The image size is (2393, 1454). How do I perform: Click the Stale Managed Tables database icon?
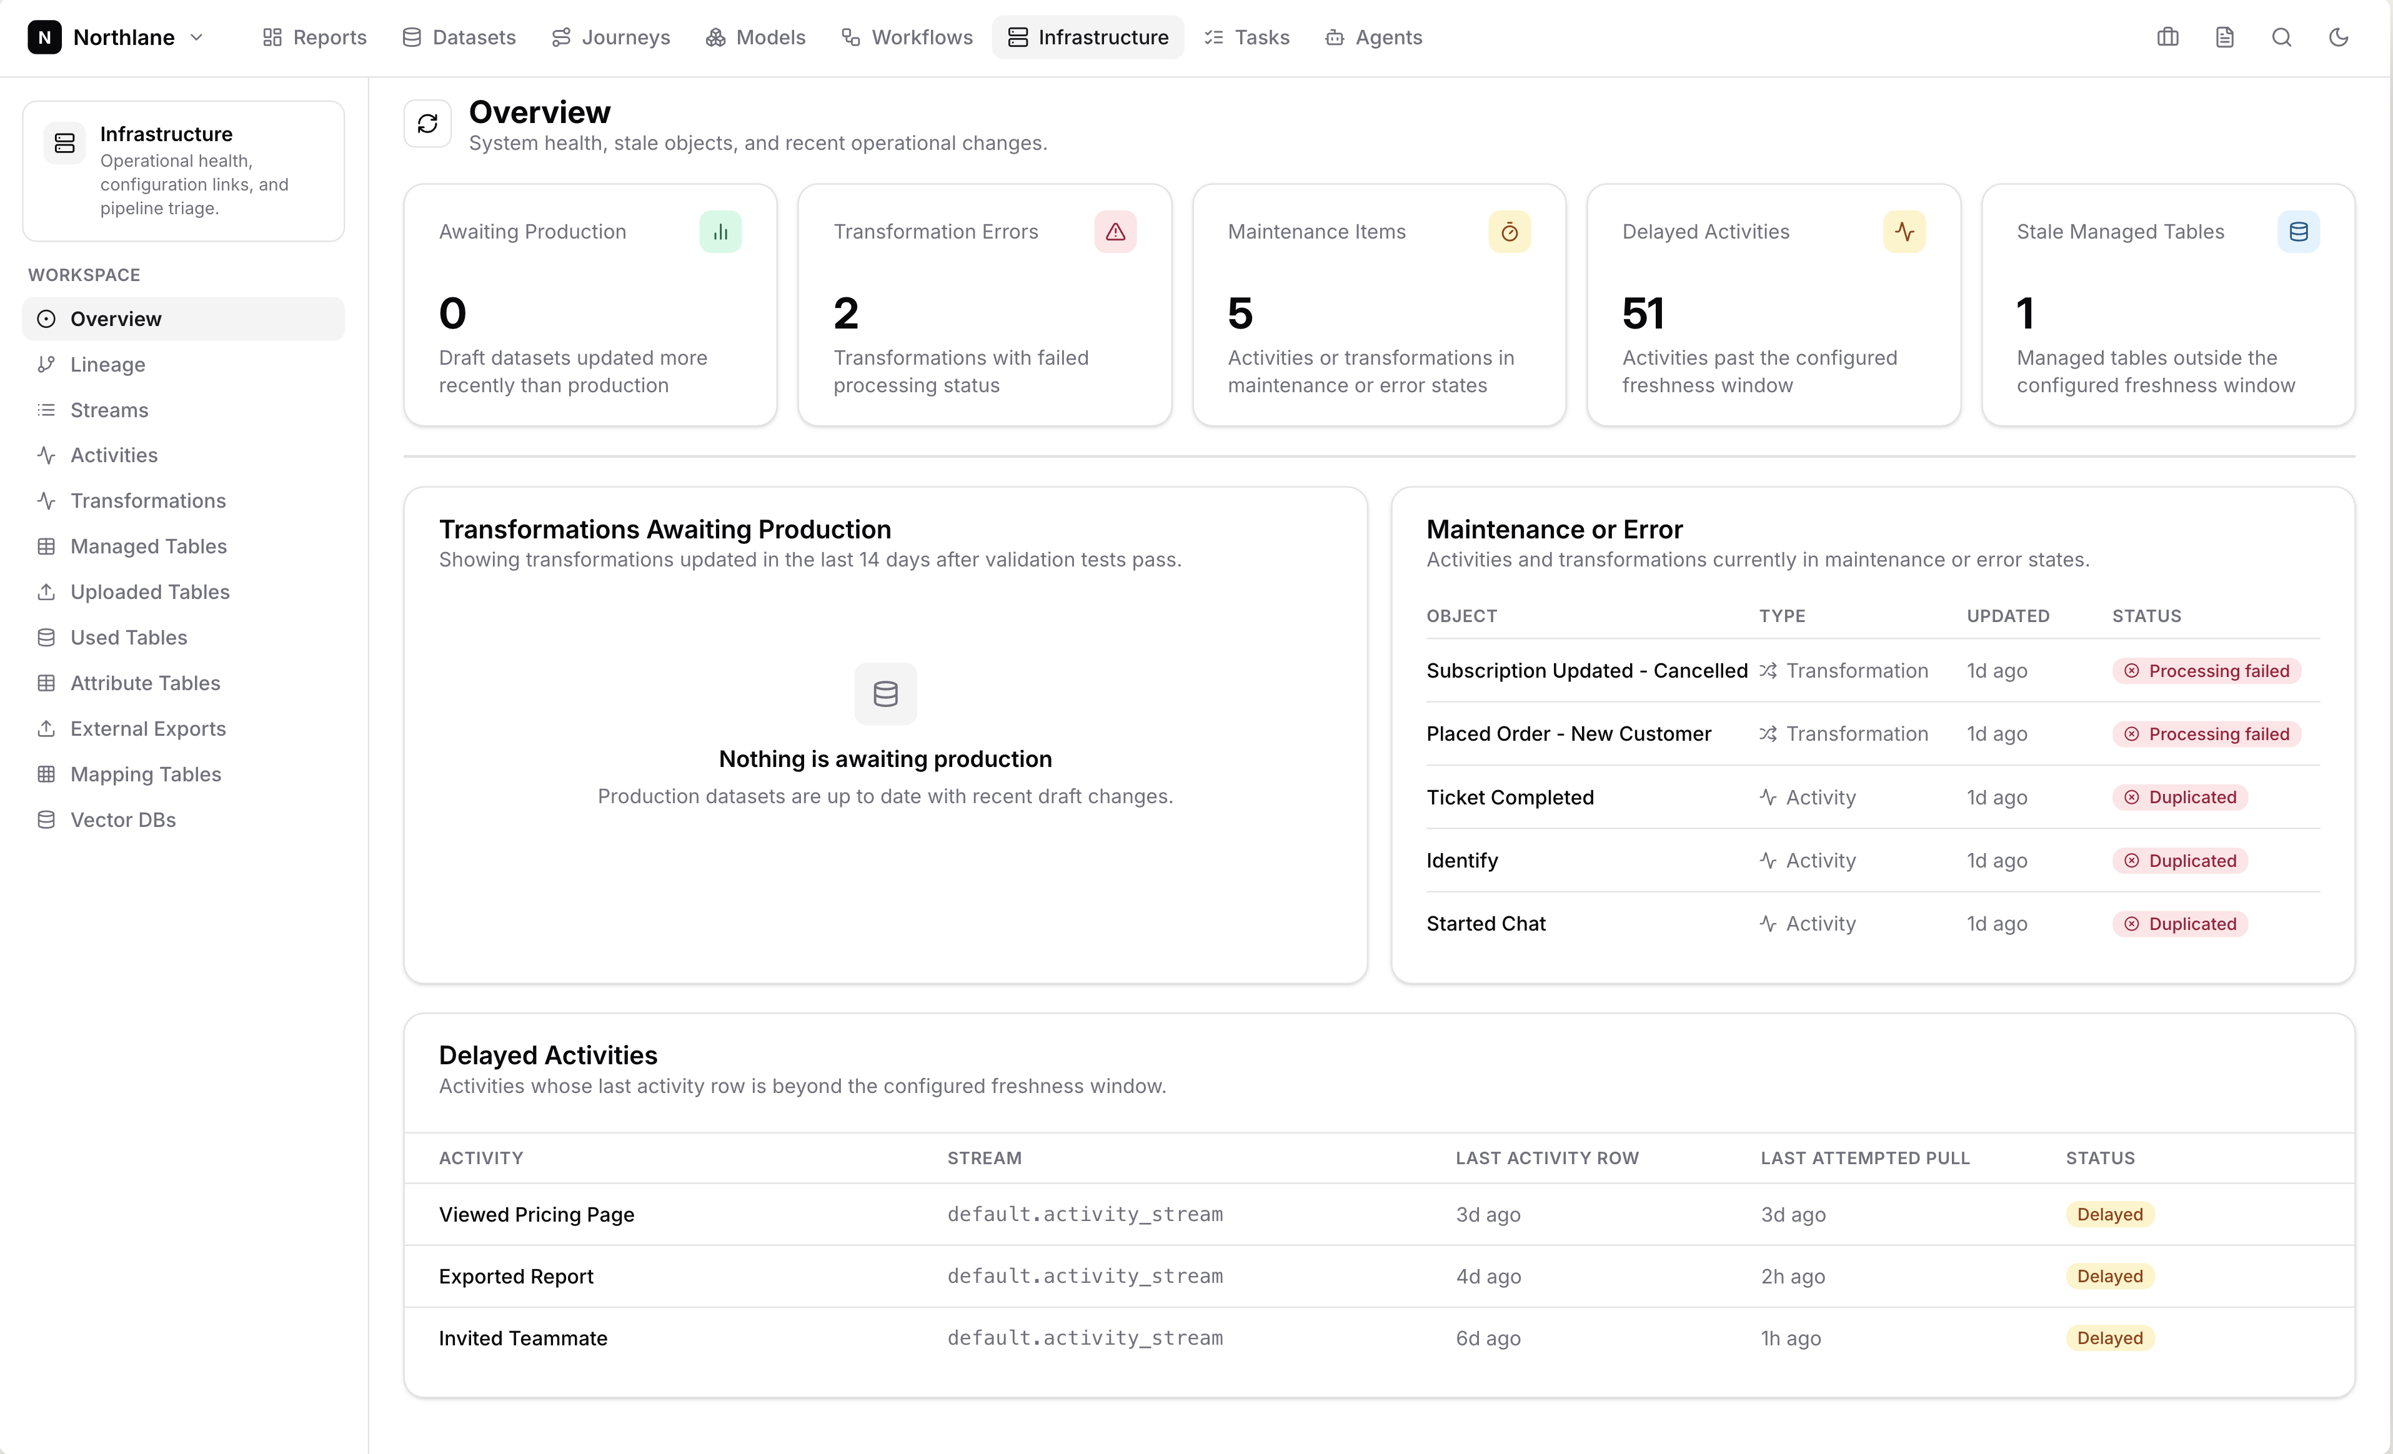tap(2299, 232)
